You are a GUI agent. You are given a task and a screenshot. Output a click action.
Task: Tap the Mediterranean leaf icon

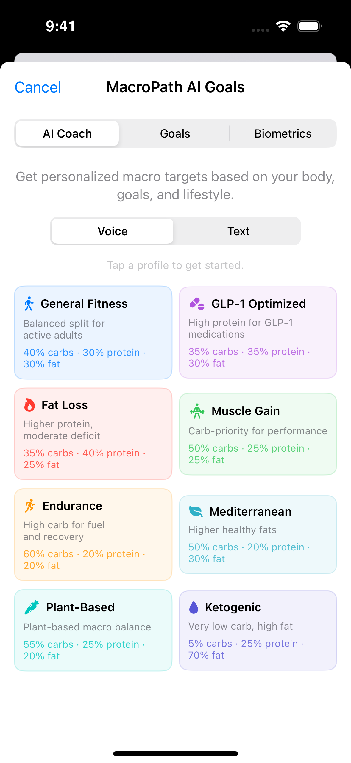pos(196,512)
